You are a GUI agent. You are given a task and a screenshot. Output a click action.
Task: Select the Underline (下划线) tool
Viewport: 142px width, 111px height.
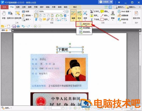click(95, 19)
